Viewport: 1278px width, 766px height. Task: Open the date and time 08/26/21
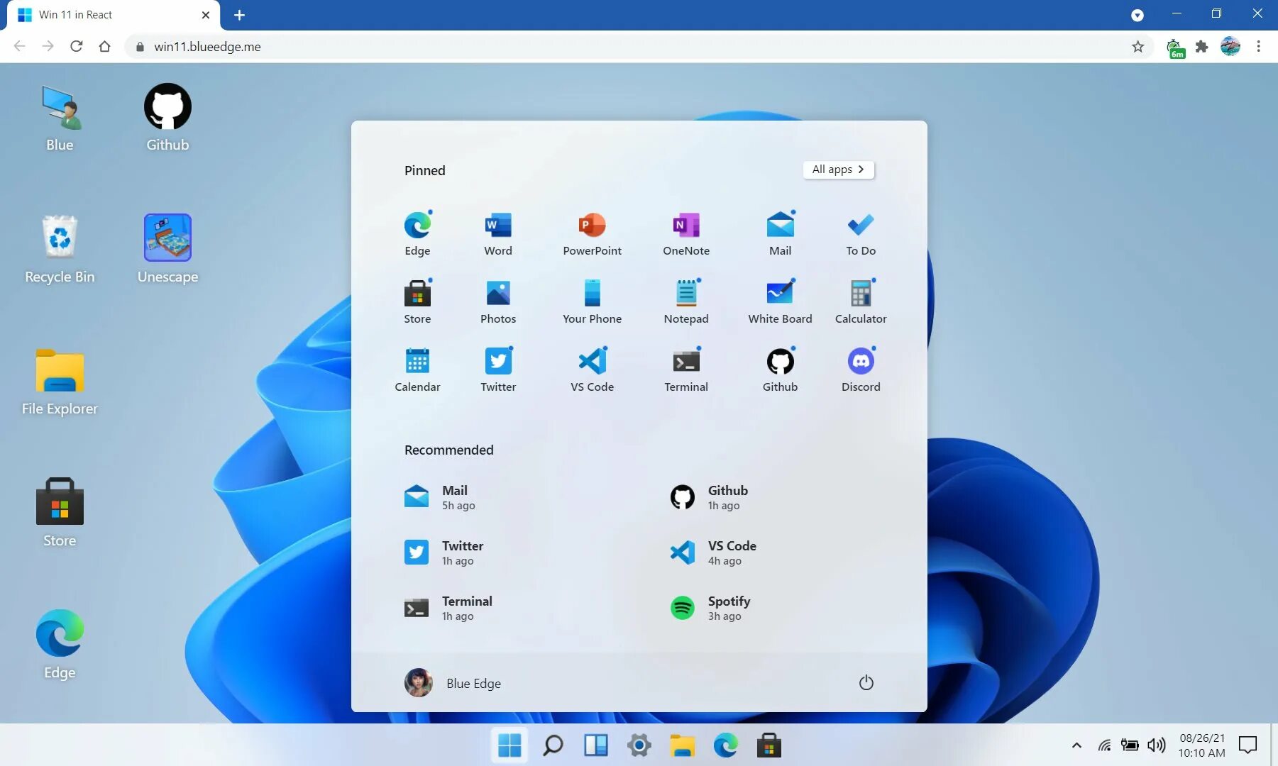click(1201, 745)
